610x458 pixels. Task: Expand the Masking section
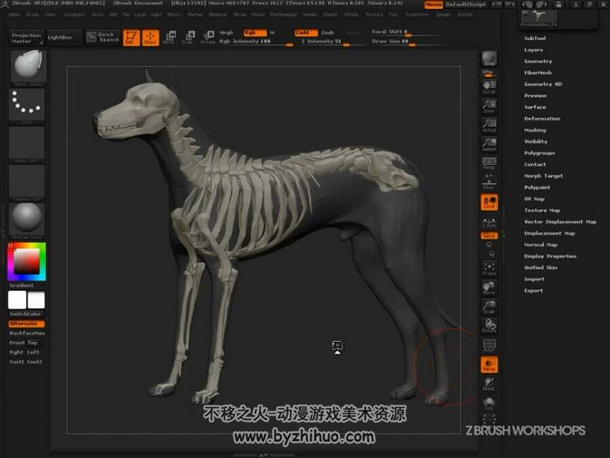pos(535,130)
